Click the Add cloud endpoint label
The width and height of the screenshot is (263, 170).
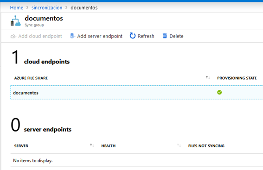pos(40,36)
